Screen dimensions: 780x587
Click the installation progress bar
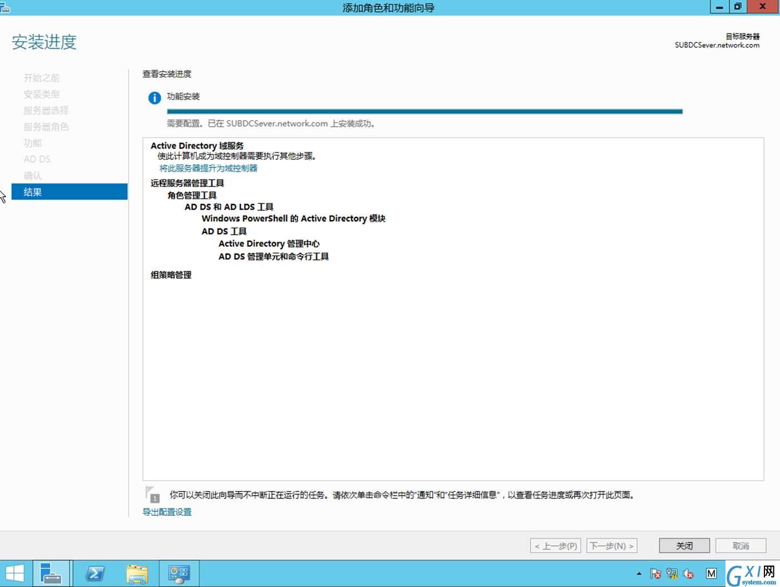(424, 111)
